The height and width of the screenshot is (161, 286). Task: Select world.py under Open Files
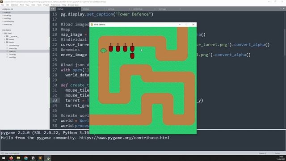[8, 18]
